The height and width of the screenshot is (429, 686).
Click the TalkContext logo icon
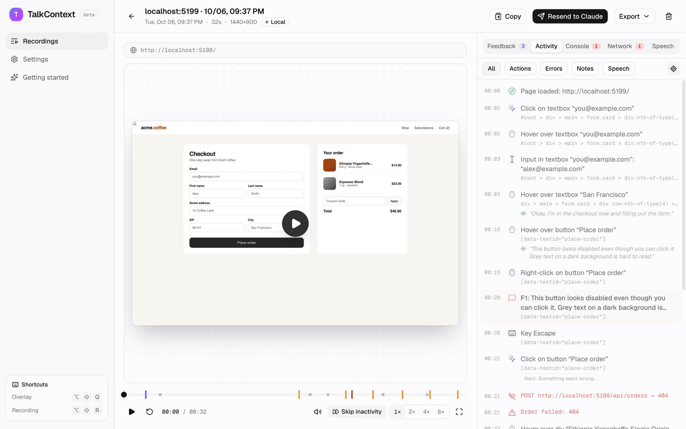16,15
